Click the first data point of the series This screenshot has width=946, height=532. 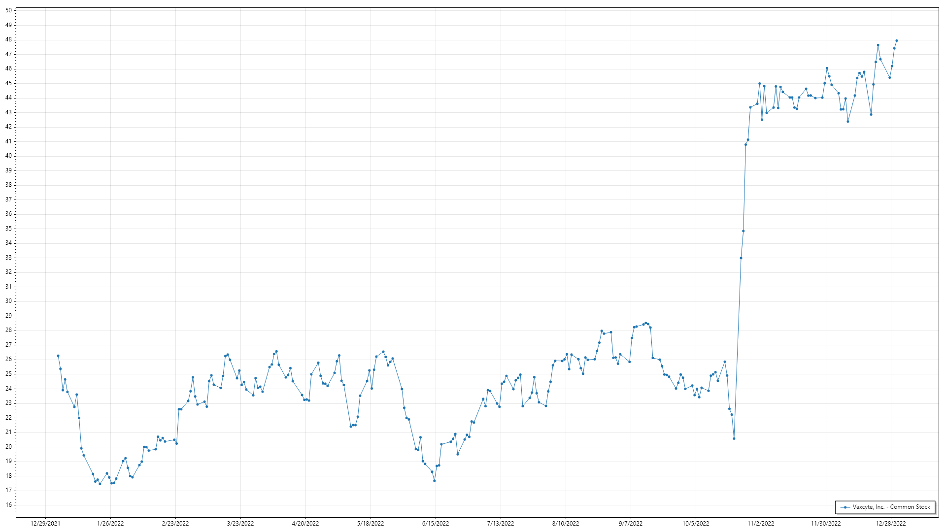point(58,356)
